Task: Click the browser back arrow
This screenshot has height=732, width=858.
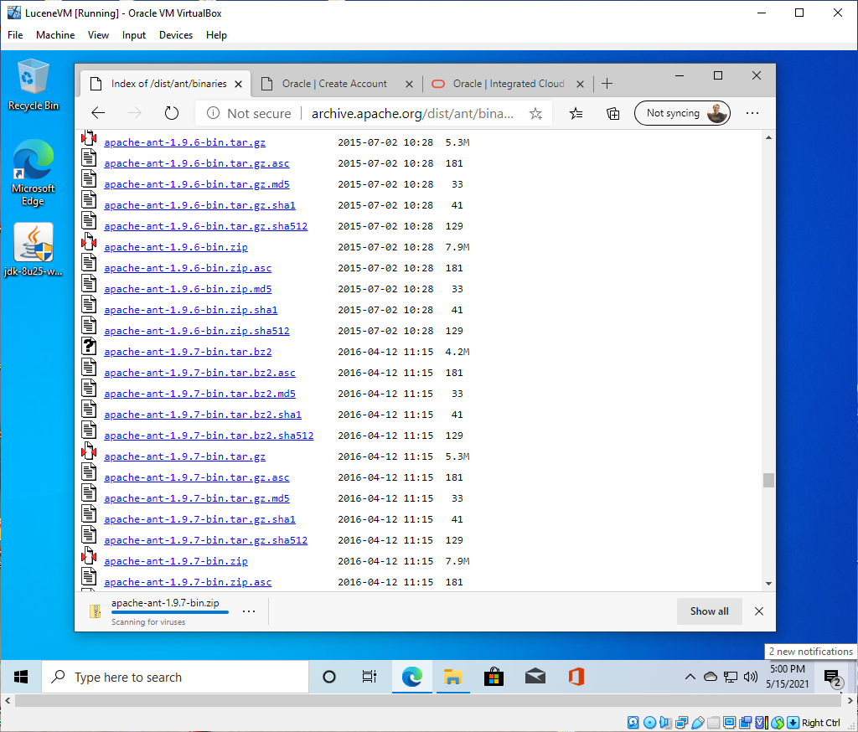Action: pyautogui.click(x=98, y=113)
